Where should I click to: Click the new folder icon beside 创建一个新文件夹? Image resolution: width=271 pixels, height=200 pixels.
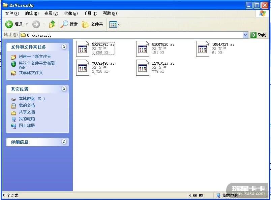[13, 57]
